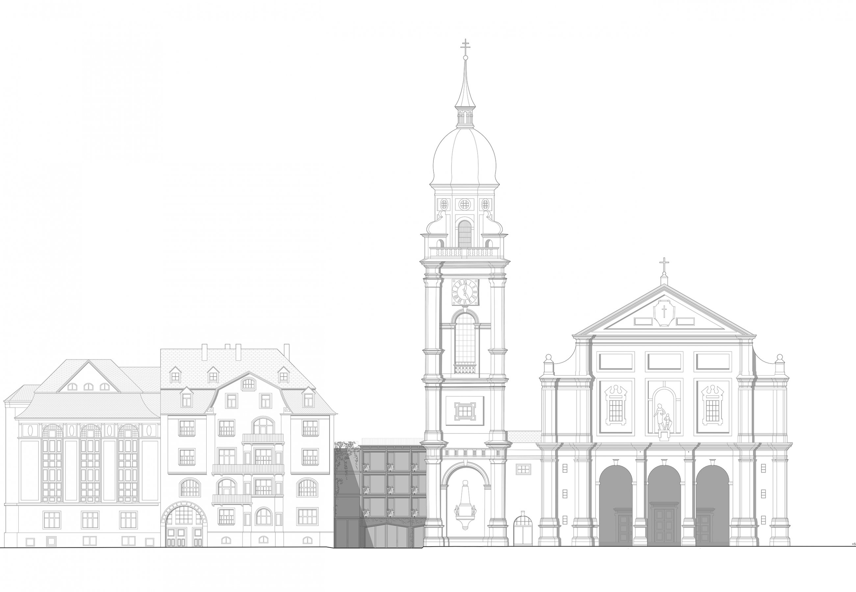Click the right arched church portal
Screen dimensions: 856x592
[712, 505]
